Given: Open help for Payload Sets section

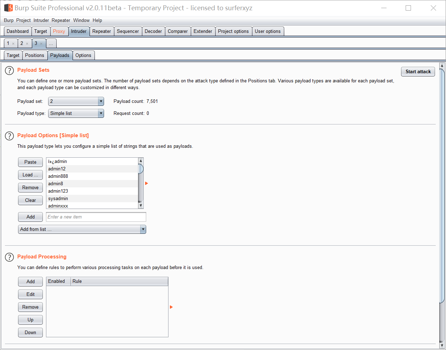Looking at the screenshot, I should tap(9, 70).
